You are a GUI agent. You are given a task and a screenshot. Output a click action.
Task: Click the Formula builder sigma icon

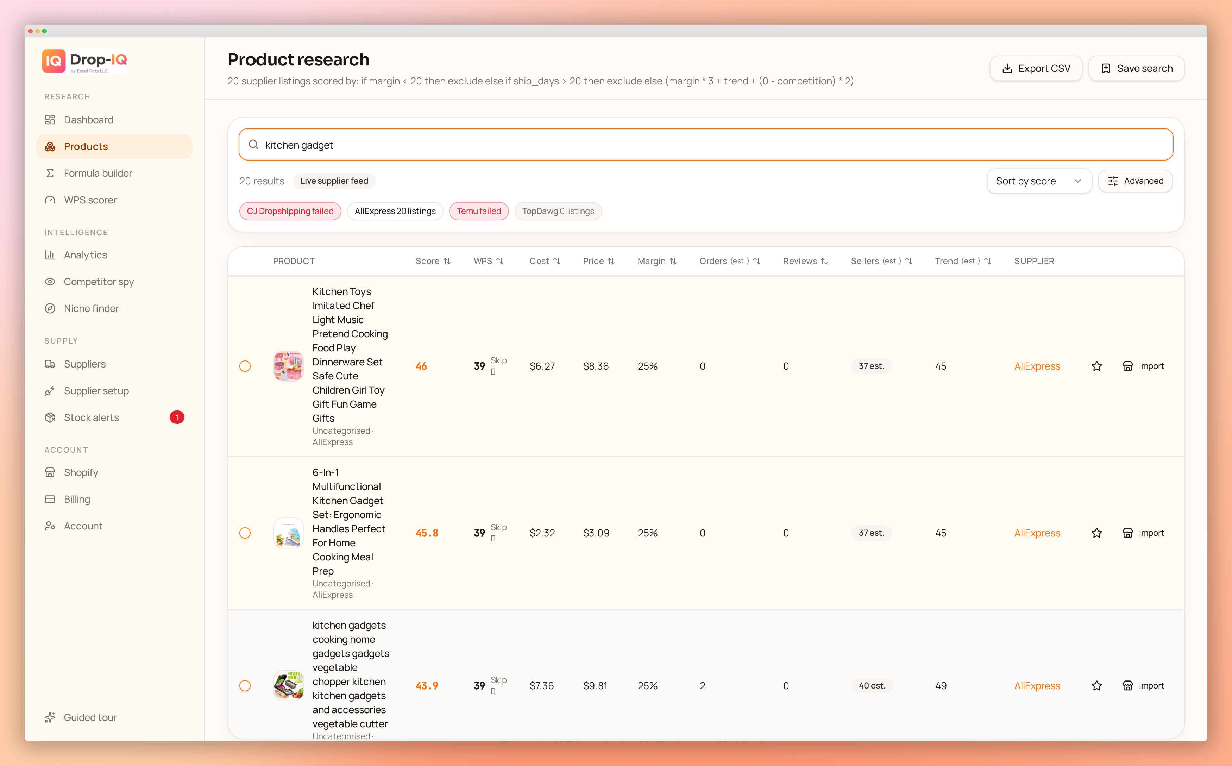50,173
